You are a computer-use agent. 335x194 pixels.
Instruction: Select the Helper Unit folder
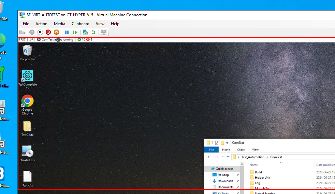coord(262,178)
